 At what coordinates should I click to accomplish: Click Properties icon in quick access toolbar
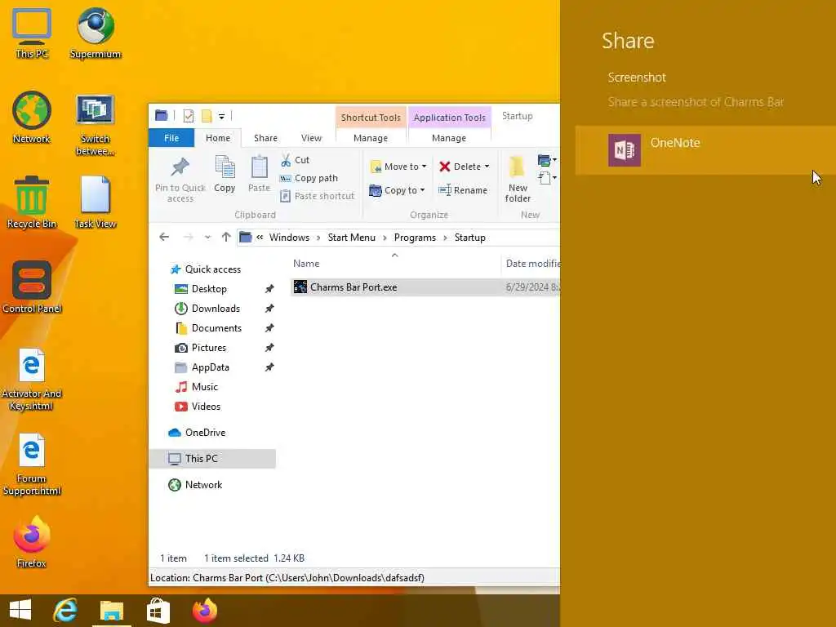pyautogui.click(x=189, y=116)
